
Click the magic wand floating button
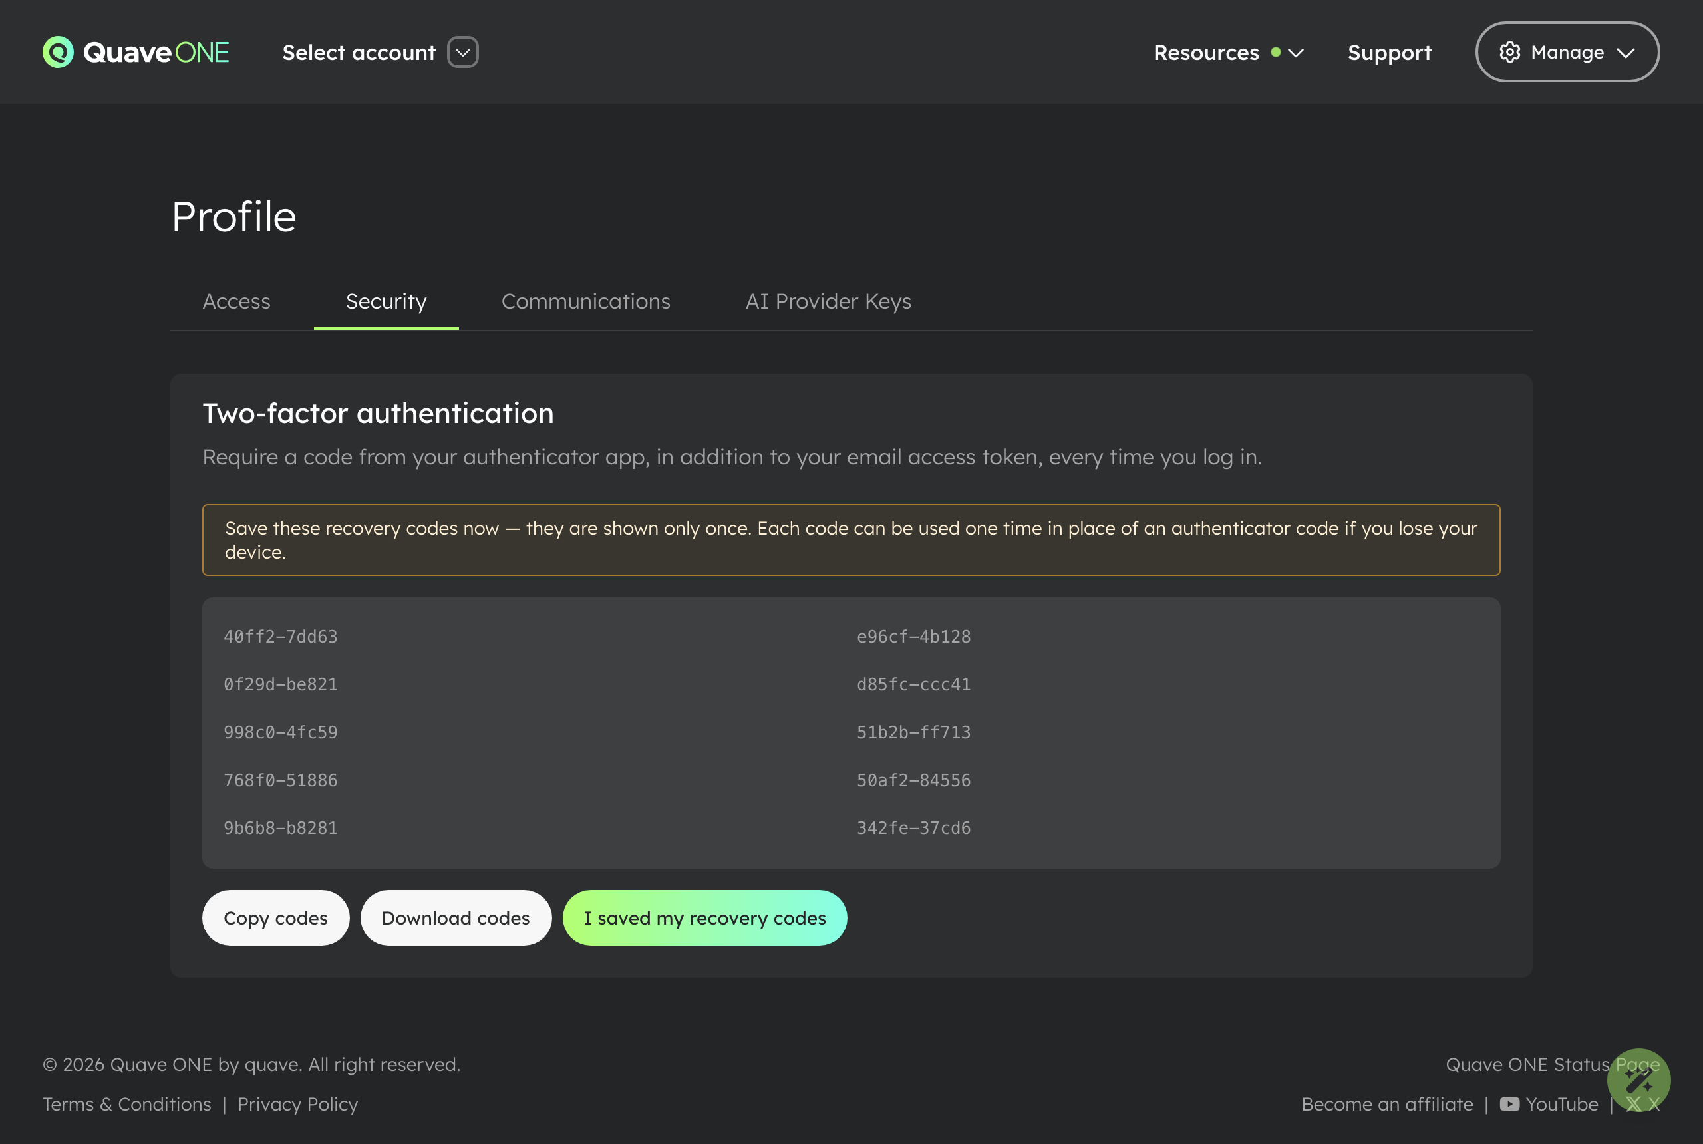[1638, 1081]
